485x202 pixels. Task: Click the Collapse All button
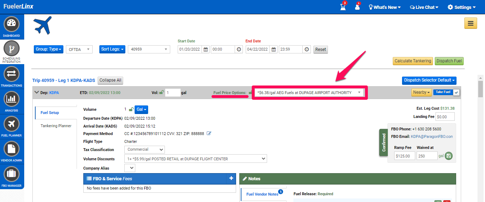coord(110,80)
